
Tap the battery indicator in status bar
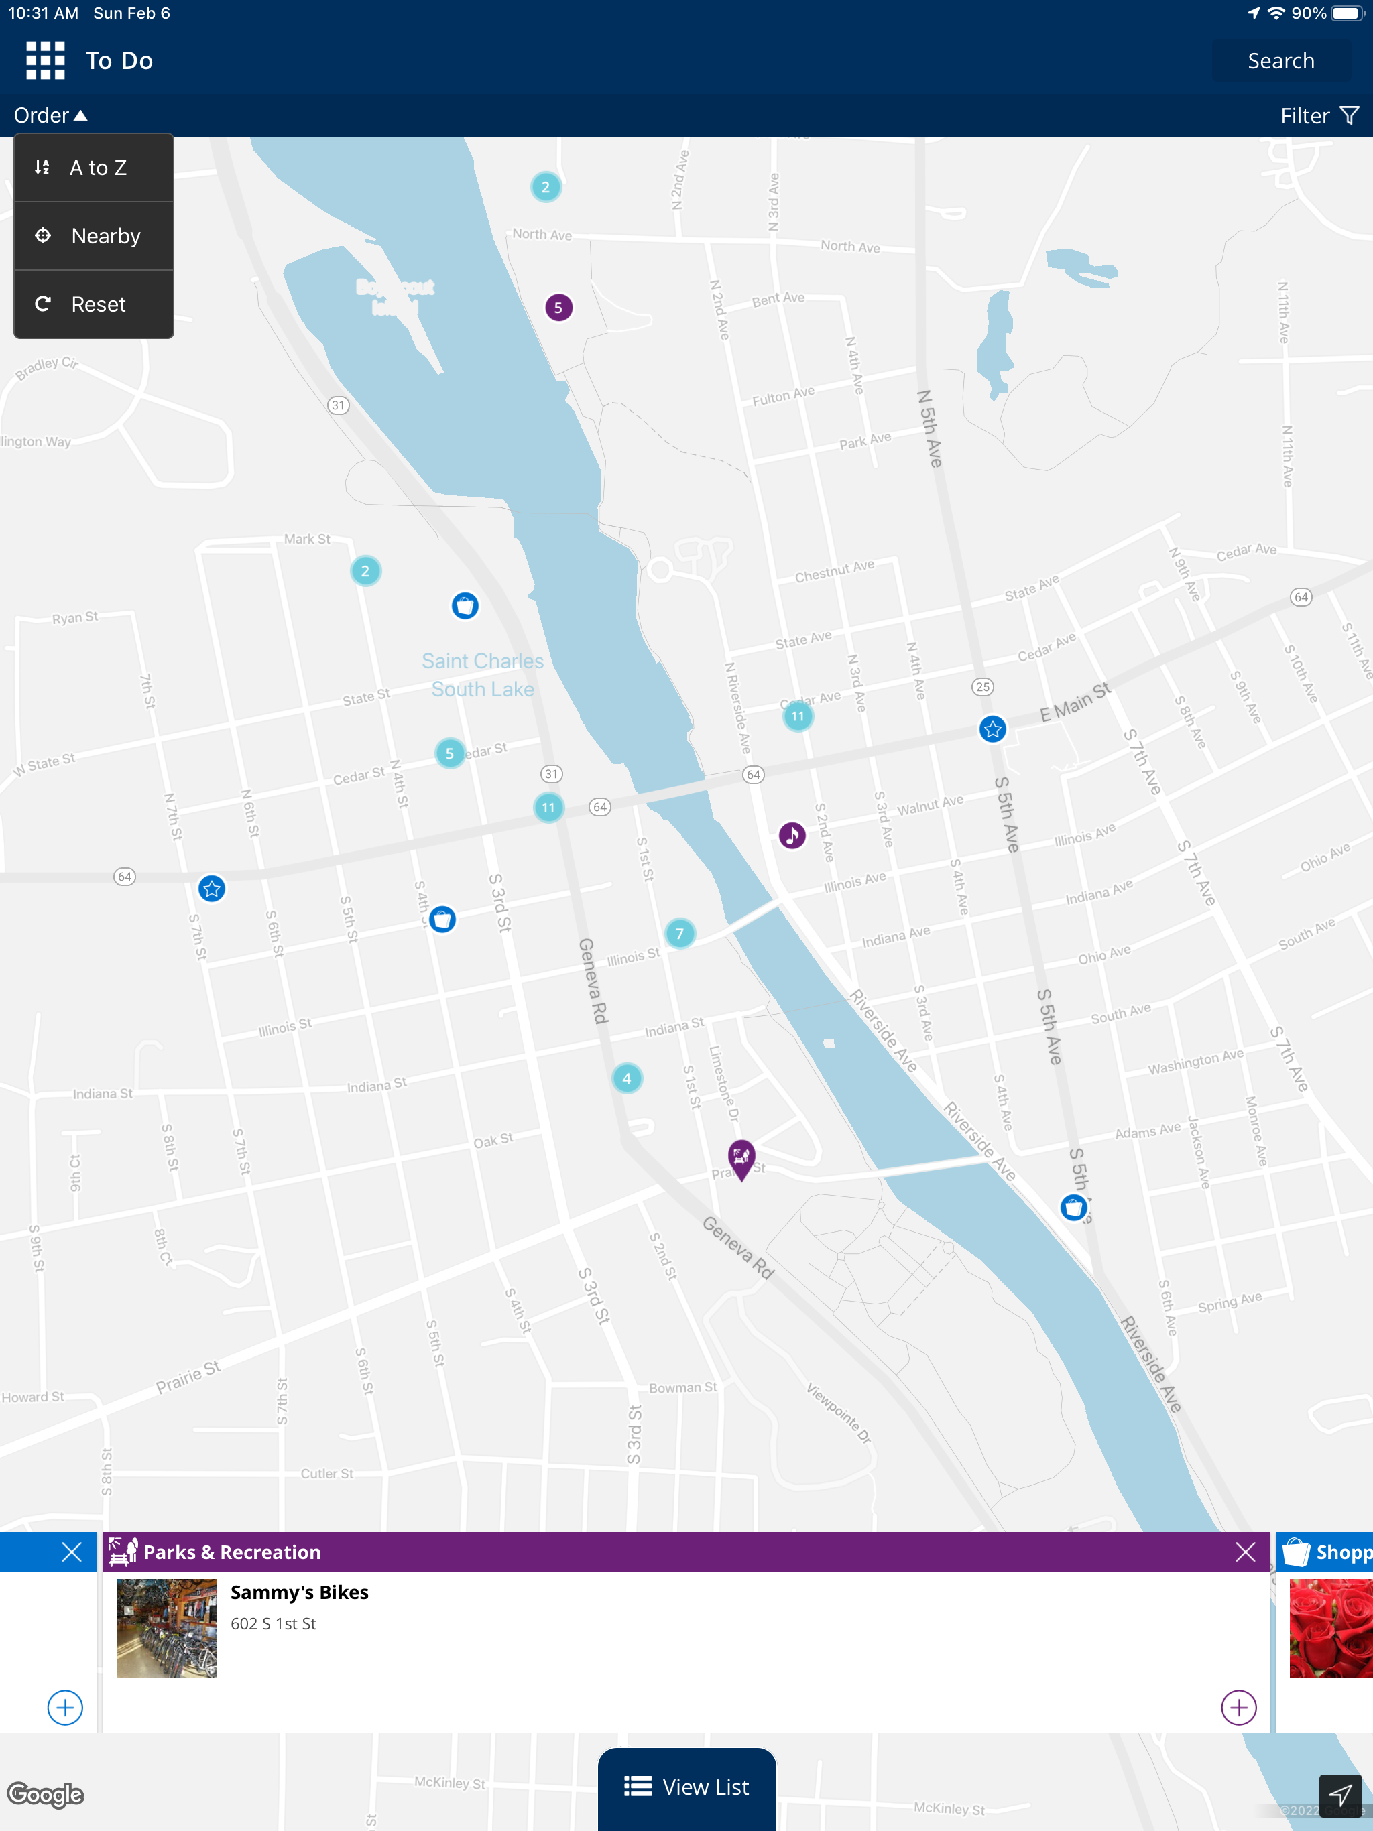[x=1346, y=13]
